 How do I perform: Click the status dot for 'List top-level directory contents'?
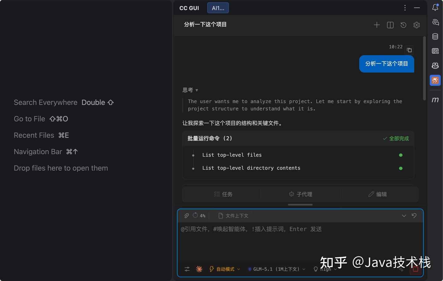coord(401,168)
